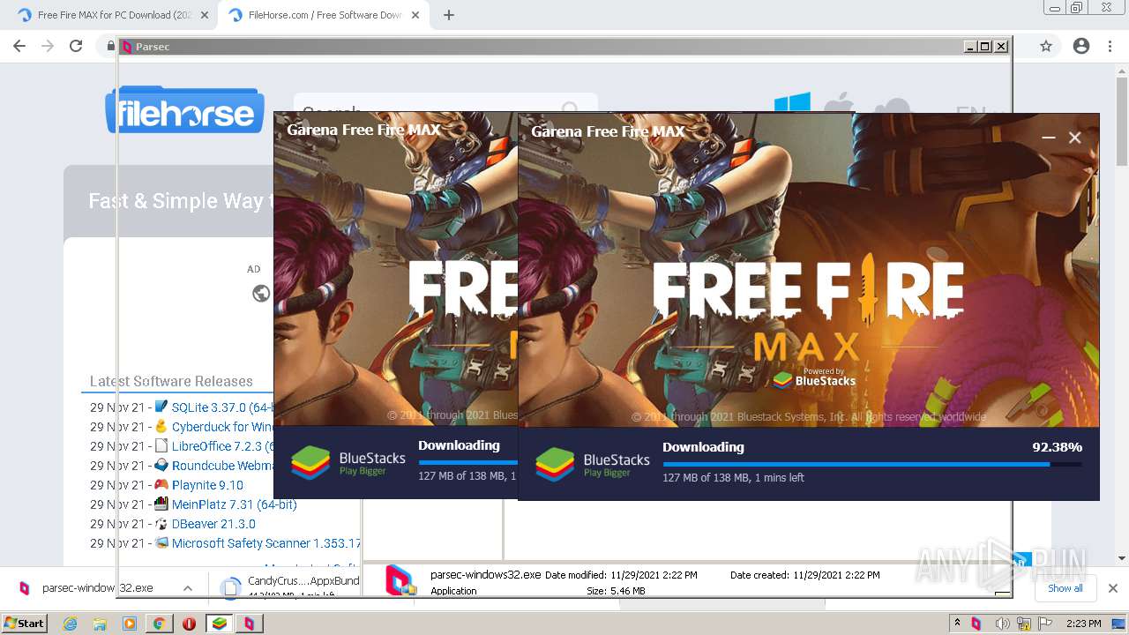Close the Chrome downloads bar
Screen dimensions: 1129x635
click(x=1113, y=588)
